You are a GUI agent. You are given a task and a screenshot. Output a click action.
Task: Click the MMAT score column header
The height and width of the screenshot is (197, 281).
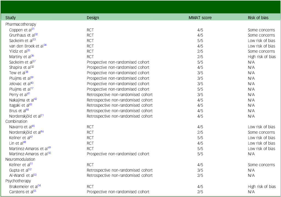click(200, 18)
